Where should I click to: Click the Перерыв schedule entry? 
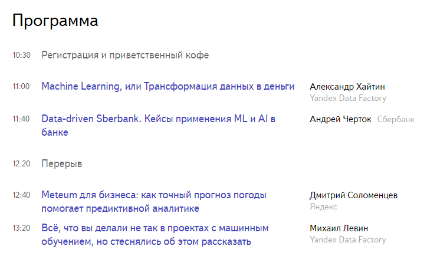click(x=62, y=163)
